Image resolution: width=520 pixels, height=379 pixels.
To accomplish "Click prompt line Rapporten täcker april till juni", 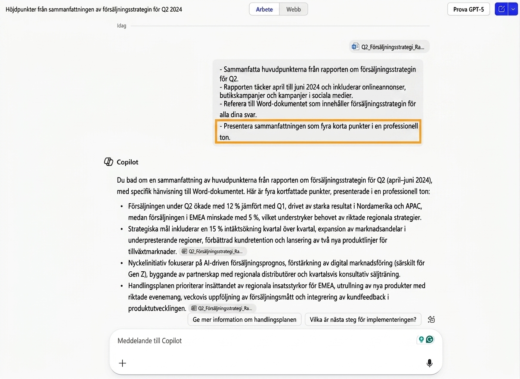I will 313,91.
